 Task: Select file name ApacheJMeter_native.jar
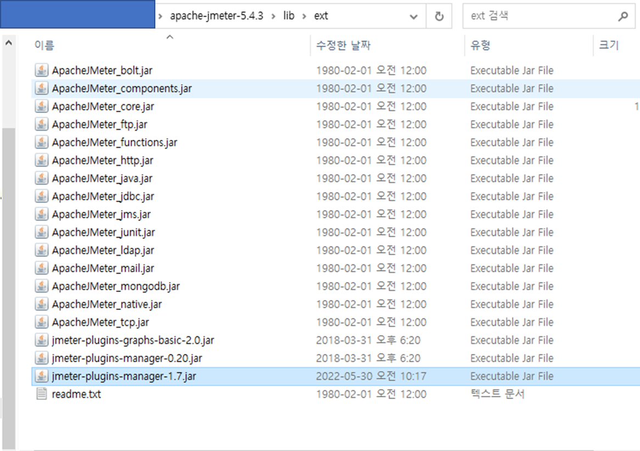pyautogui.click(x=107, y=303)
